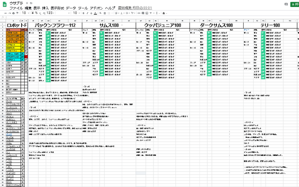The image size is (299, 187).
Task: Open the zoom level dropdown
Action: coord(26,13)
